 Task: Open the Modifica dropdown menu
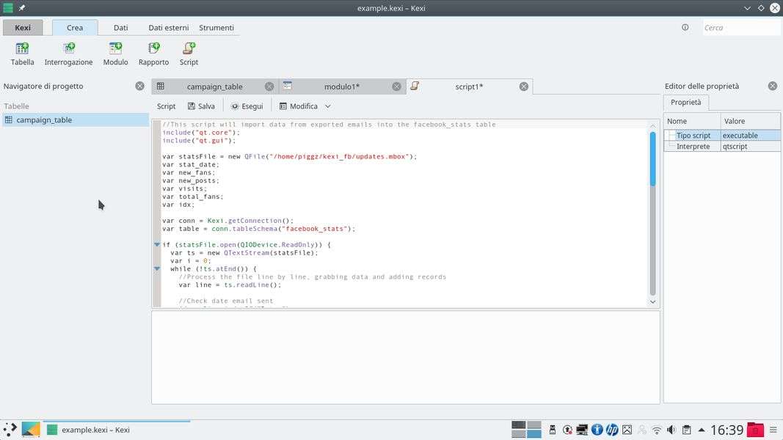pos(305,106)
